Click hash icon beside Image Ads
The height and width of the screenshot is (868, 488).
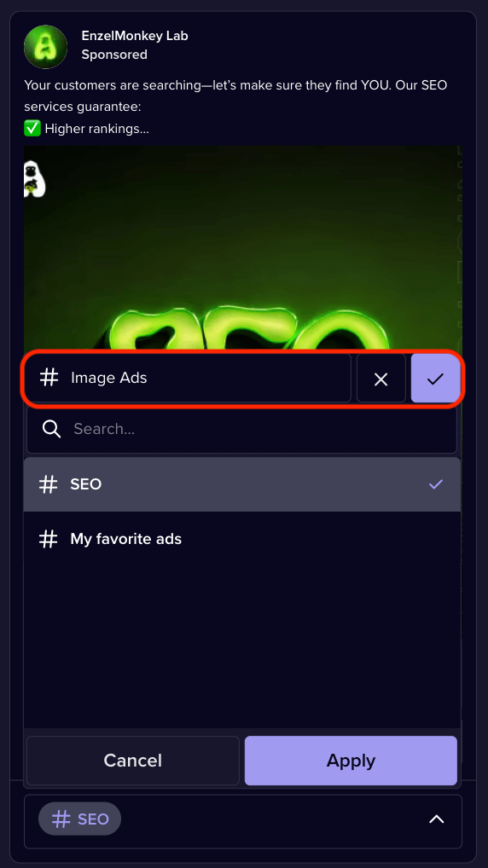point(49,378)
